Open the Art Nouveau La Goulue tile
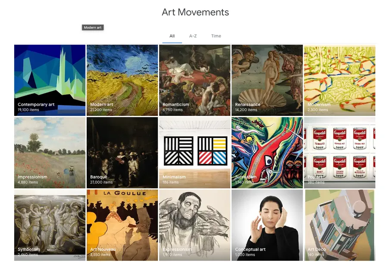Viewport: 388px width, 262px height. [x=122, y=225]
